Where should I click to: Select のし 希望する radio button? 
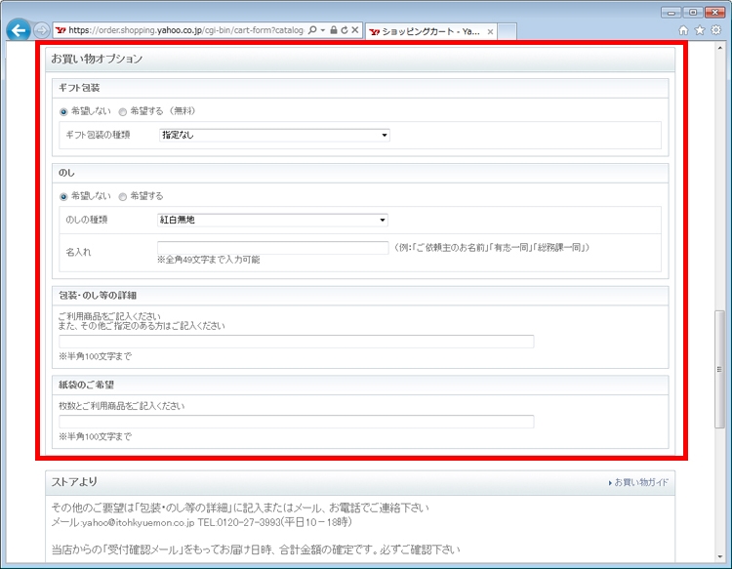coord(123,197)
